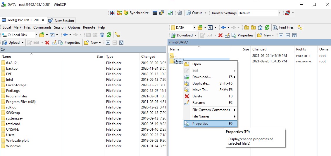331x156 pixels.
Task: Choose Rename in the context menu
Action: click(x=210, y=103)
